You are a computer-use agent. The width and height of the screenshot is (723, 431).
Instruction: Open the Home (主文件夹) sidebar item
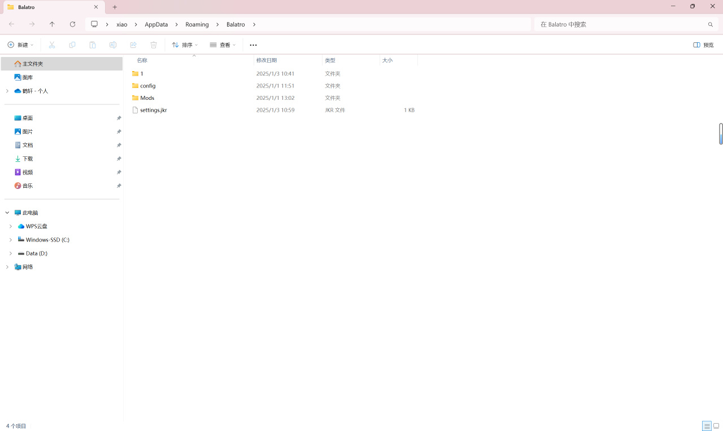click(62, 64)
